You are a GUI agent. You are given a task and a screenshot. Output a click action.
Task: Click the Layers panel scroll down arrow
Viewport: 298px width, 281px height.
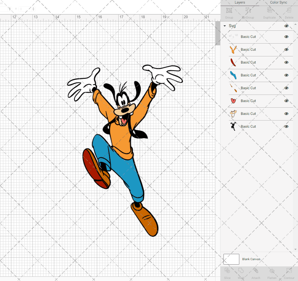click(295, 249)
